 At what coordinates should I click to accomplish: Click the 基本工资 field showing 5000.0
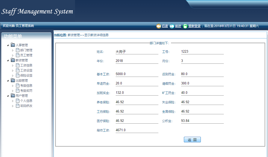137,74
